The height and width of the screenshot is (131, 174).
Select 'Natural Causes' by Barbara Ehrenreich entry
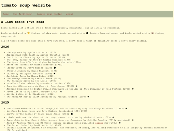87,129
